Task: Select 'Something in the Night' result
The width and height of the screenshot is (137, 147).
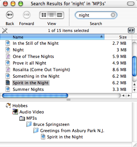Action: click(x=36, y=76)
